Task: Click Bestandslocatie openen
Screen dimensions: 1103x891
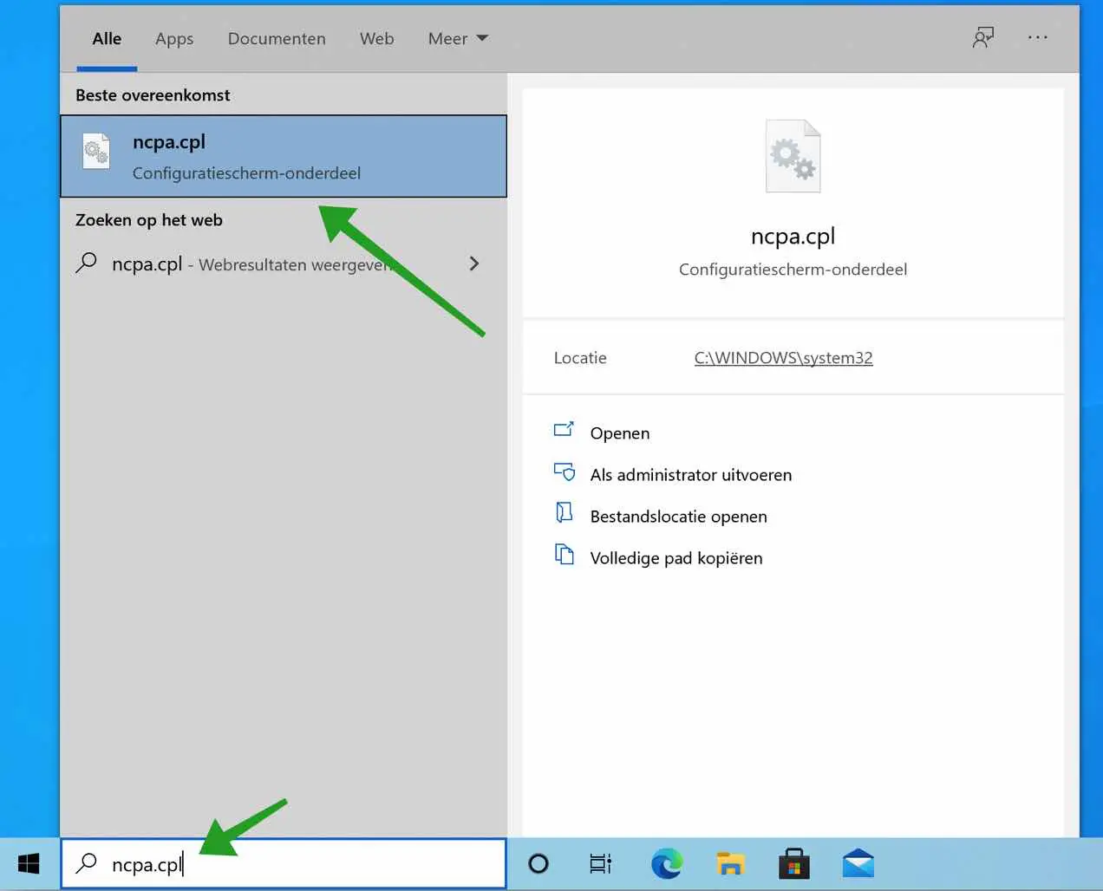Action: click(678, 517)
